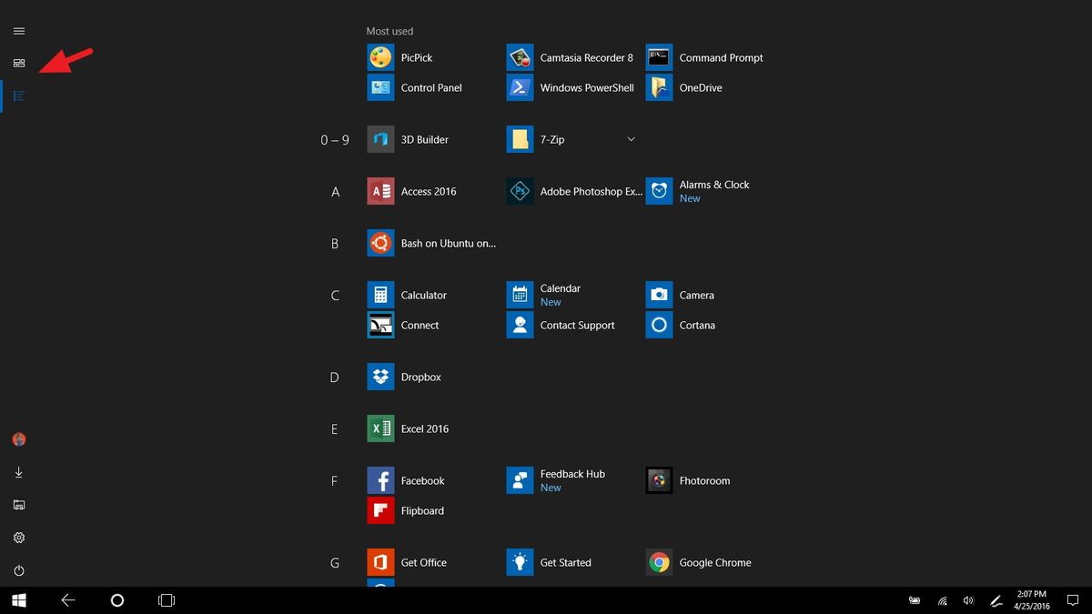Open File Explorer from the Start sidebar

(18, 505)
